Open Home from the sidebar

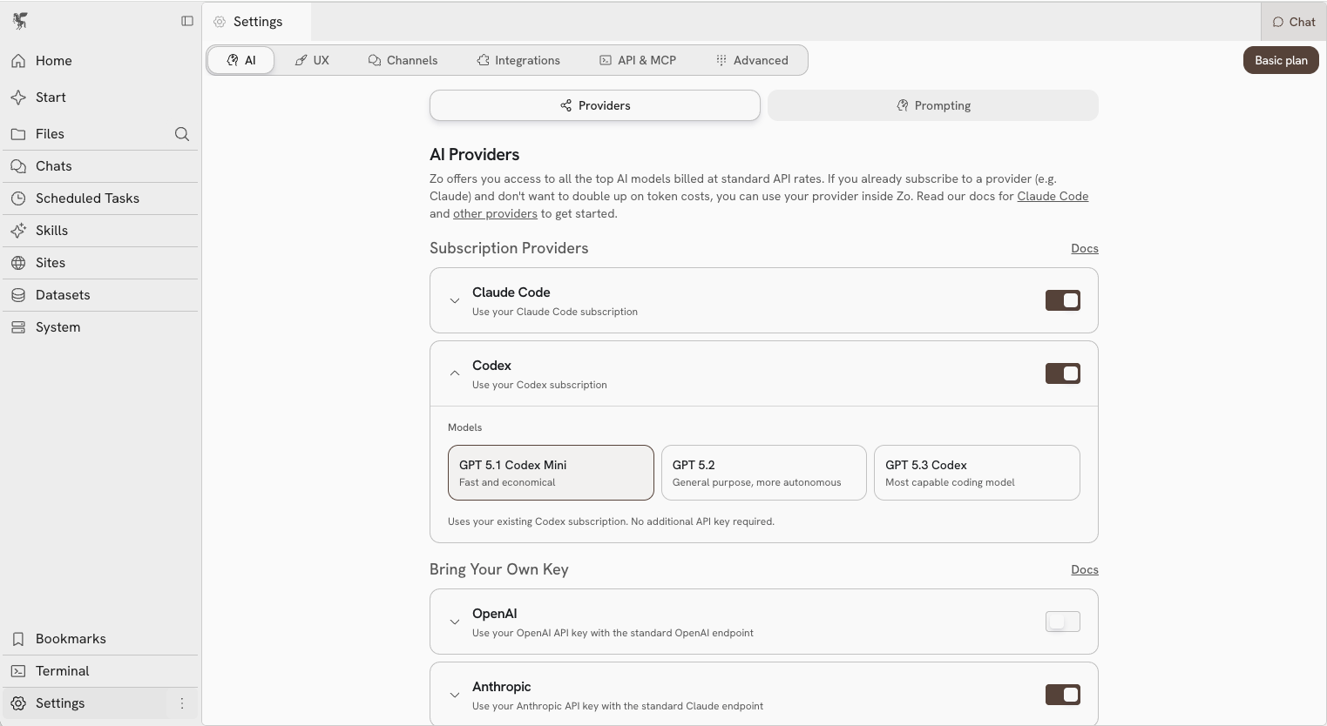click(x=100, y=61)
